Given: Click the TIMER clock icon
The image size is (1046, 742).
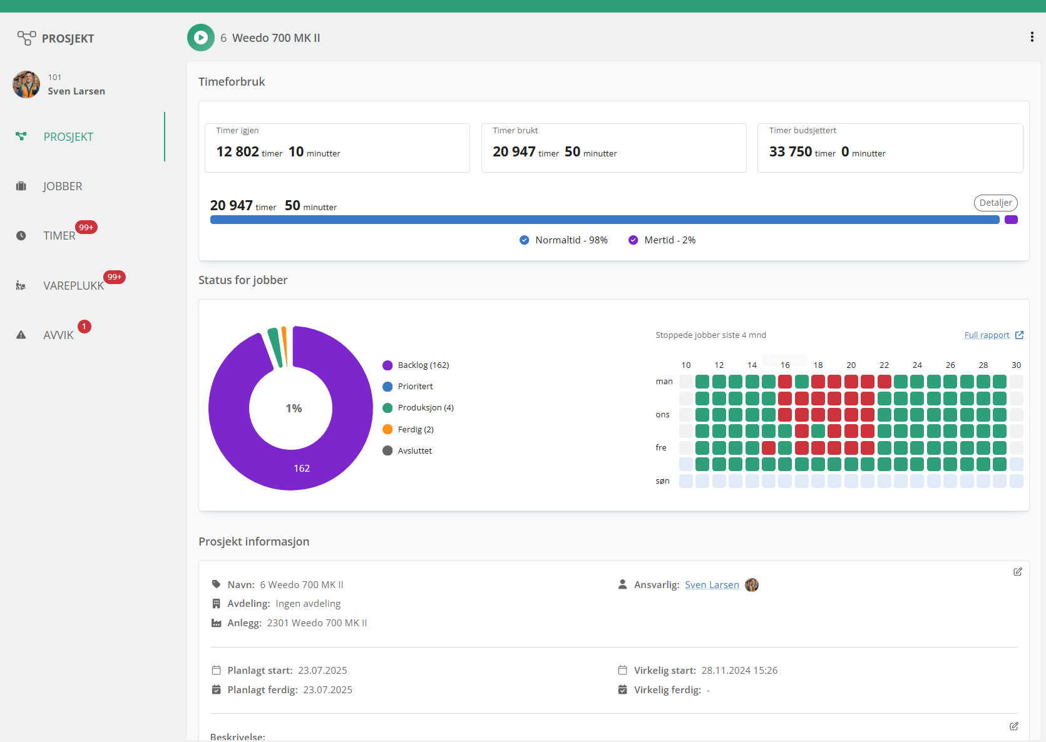Looking at the screenshot, I should pos(21,236).
